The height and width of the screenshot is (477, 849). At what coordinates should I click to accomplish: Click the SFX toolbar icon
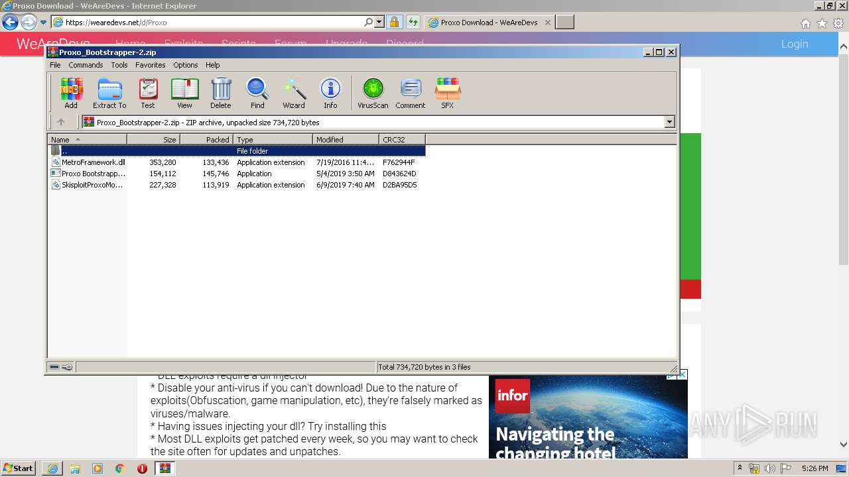(448, 93)
